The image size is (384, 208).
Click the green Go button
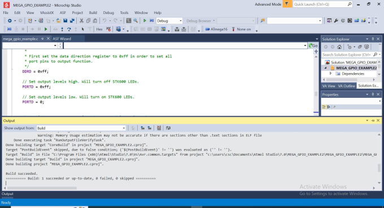click(x=313, y=46)
